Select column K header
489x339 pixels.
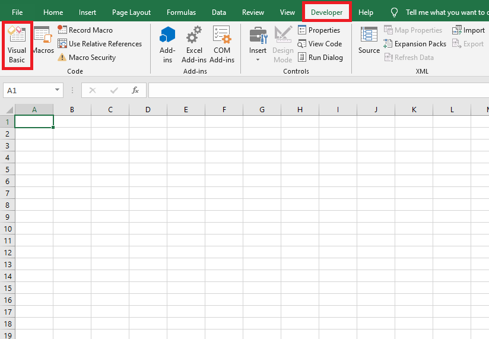(x=414, y=109)
